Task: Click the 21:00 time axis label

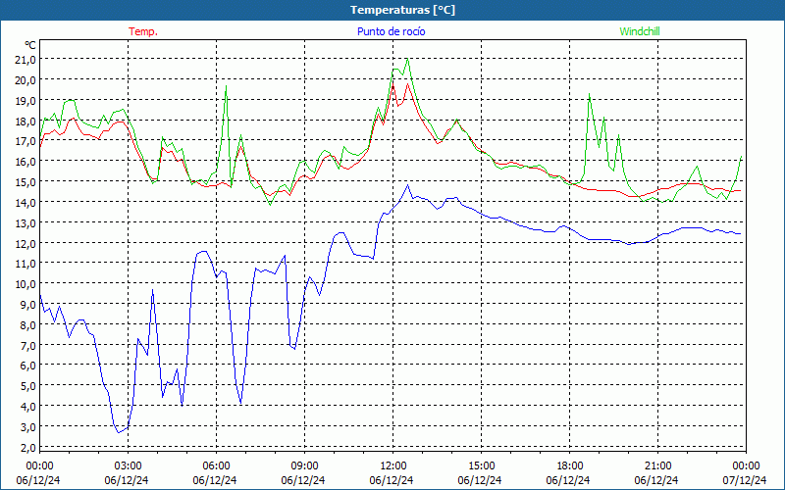Action: [657, 466]
